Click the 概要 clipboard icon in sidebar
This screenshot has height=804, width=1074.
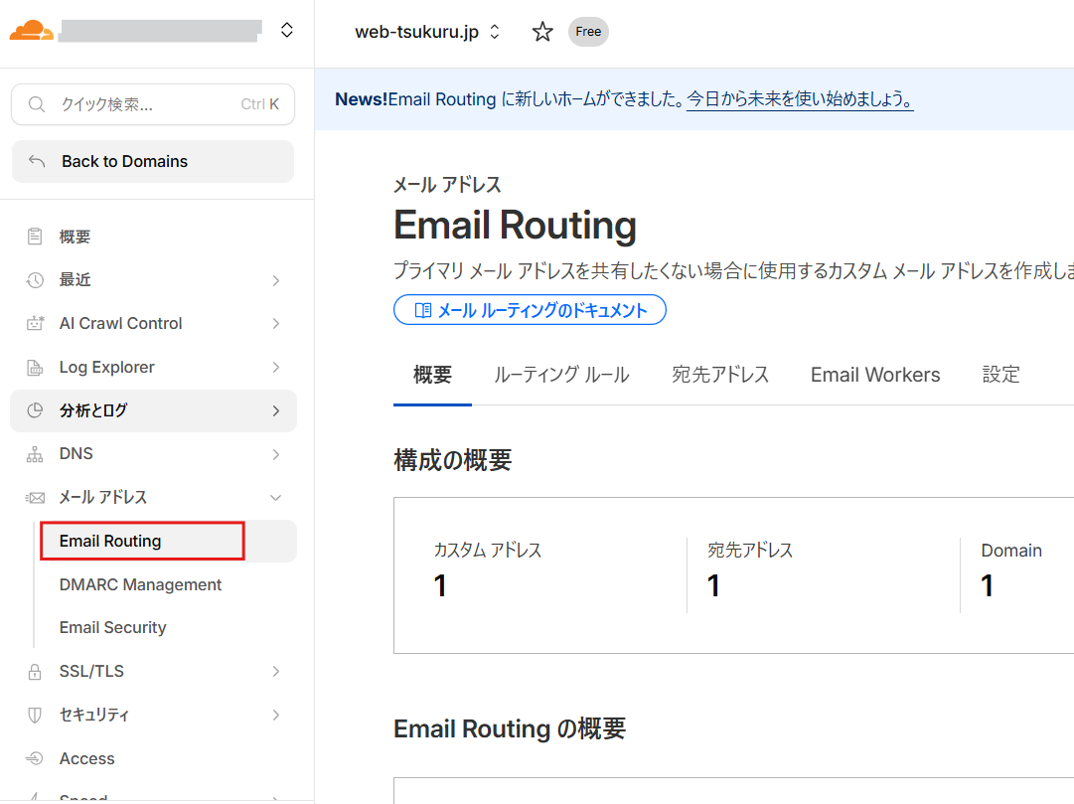35,237
